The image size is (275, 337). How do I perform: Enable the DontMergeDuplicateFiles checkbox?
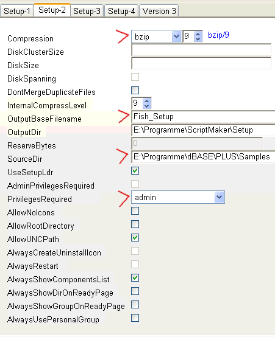[x=135, y=90]
